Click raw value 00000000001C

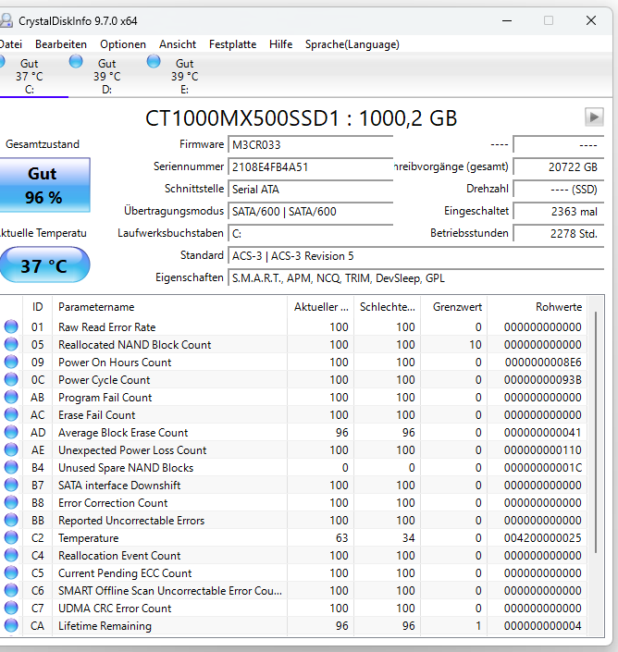point(543,467)
